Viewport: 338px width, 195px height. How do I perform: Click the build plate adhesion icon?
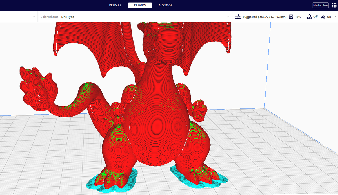click(x=323, y=17)
